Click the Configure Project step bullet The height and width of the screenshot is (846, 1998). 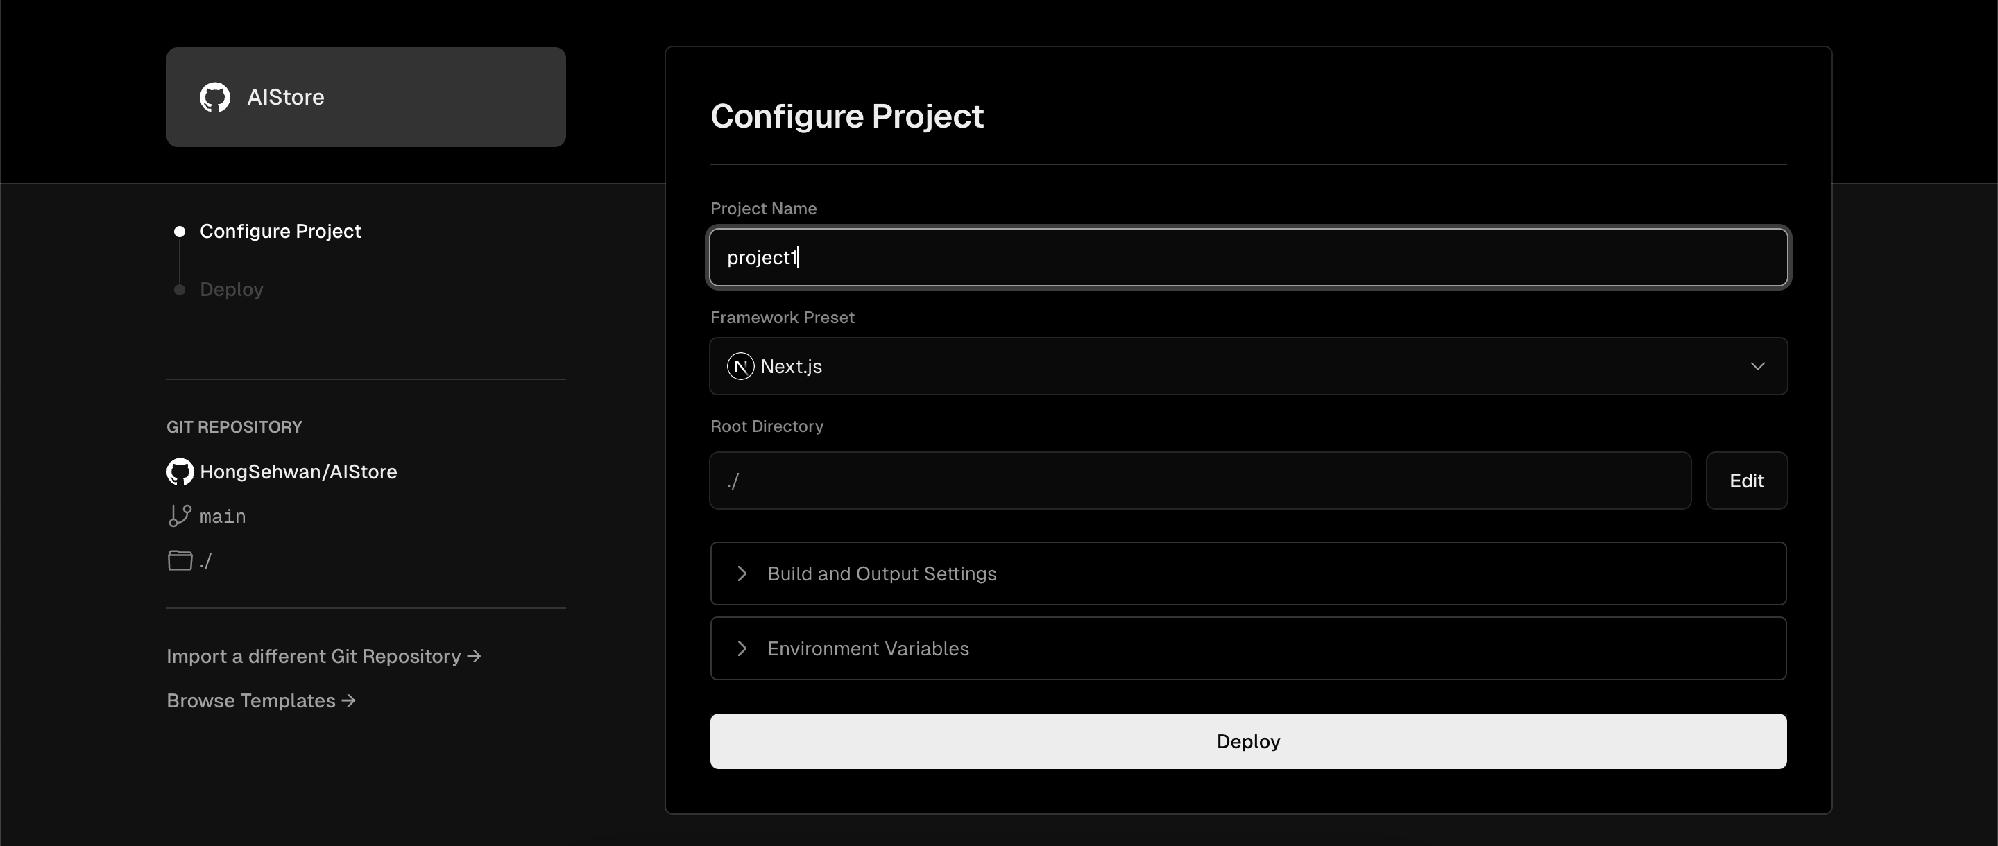tap(179, 231)
